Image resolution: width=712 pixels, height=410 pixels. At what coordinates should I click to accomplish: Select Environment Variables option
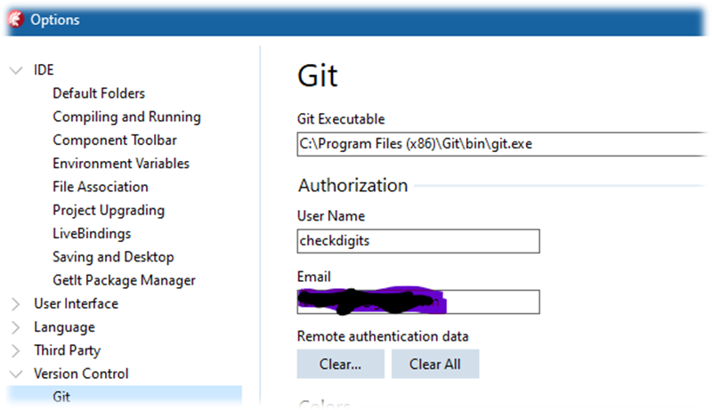coord(121,164)
